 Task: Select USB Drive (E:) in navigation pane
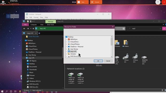pos(34,87)
